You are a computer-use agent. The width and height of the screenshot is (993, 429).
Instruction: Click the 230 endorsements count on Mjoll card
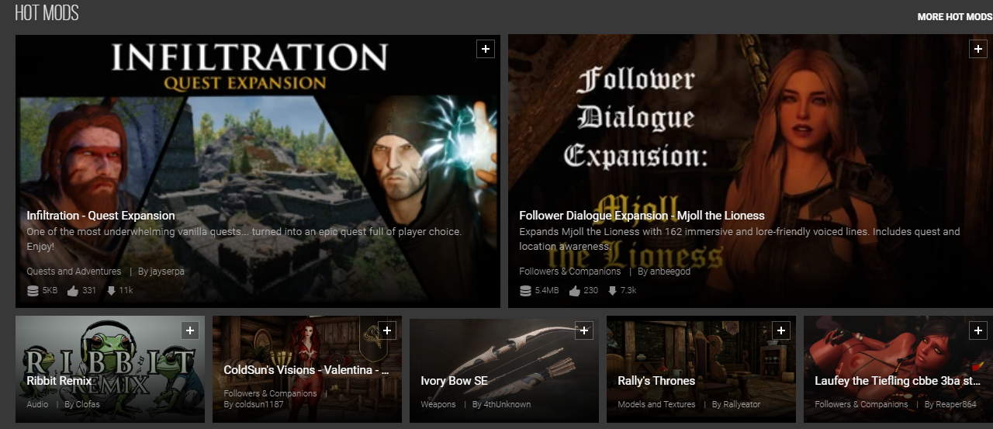click(591, 291)
